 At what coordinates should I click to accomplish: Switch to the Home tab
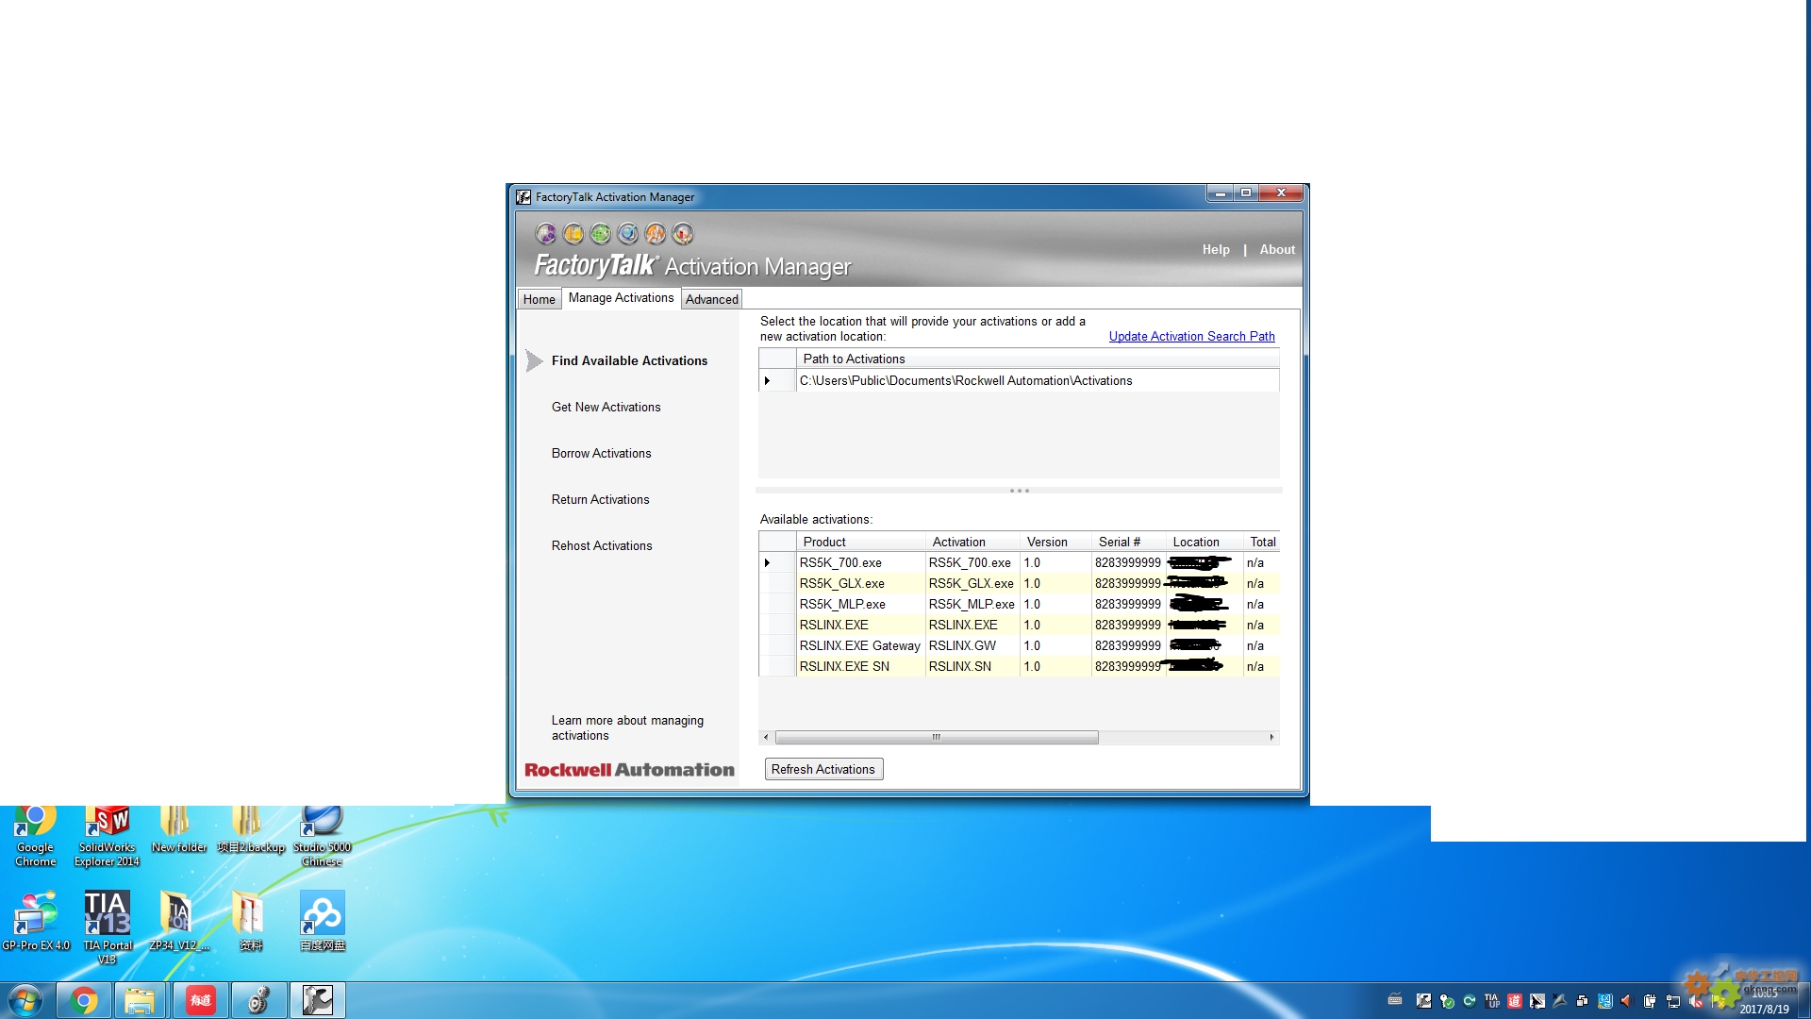coord(540,299)
